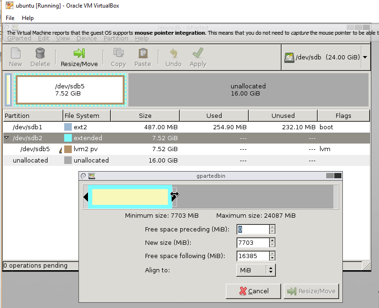Click the 487.00 MiB size cell
Viewport: 379px width, 308px height.
[x=161, y=127]
